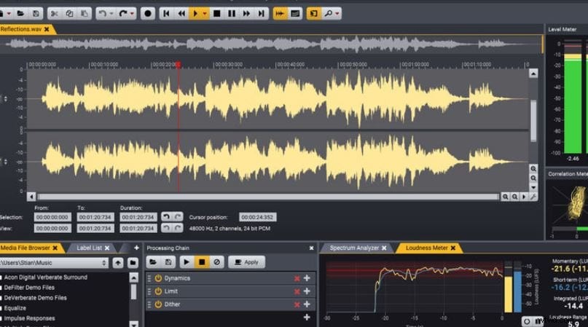Close the Processing Chain panel

[x=311, y=248]
